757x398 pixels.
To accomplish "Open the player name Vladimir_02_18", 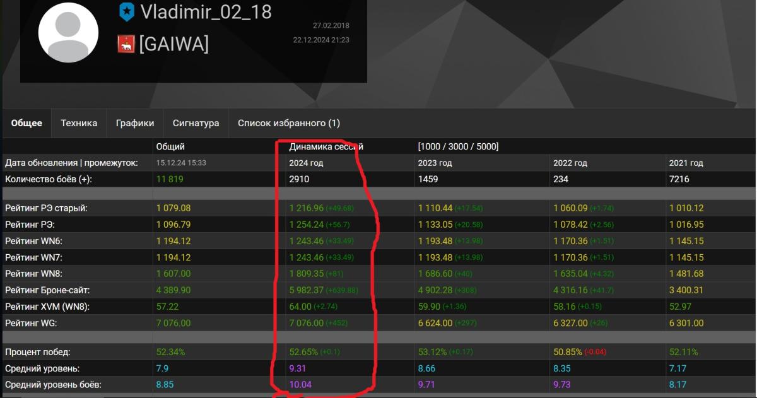I will tap(206, 12).
